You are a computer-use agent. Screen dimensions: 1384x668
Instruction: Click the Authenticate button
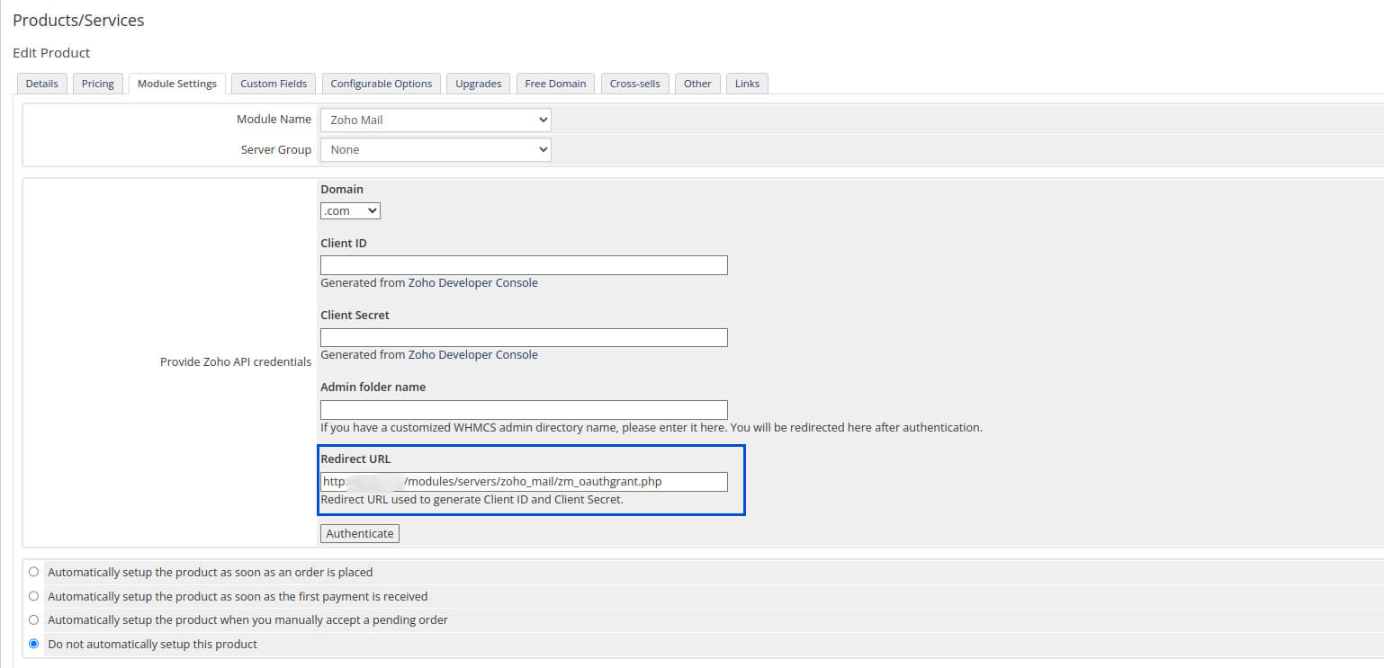point(359,533)
